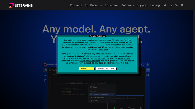Image resolution: width=195 pixels, height=109 pixels.
Task: Open the Database tool icon
Action: coord(148,75)
